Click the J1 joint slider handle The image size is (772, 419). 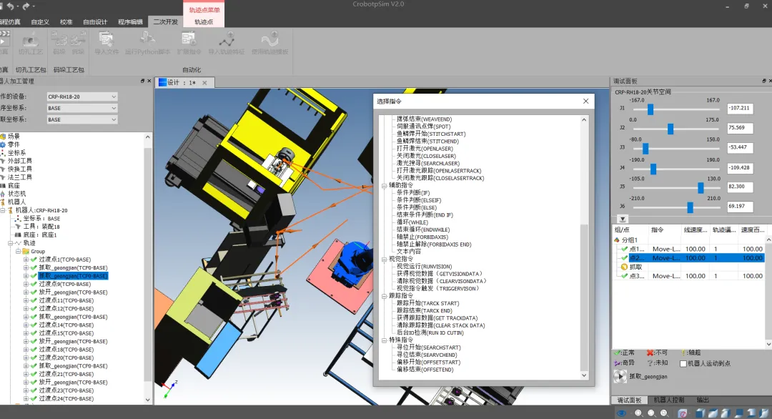click(x=650, y=109)
